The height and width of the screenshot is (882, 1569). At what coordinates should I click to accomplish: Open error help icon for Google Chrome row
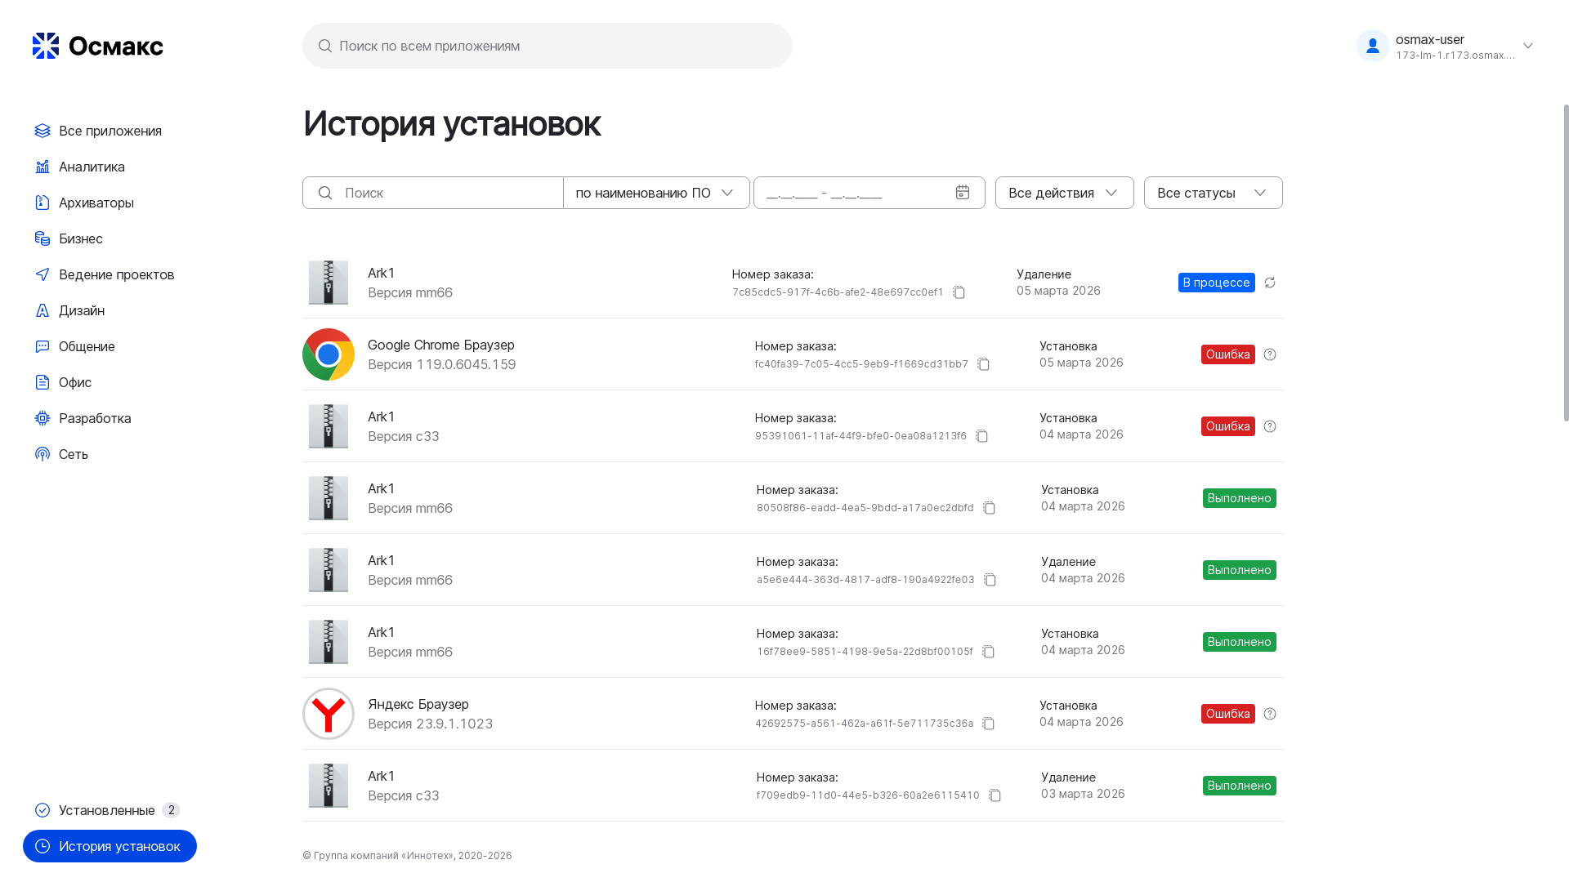click(1269, 354)
